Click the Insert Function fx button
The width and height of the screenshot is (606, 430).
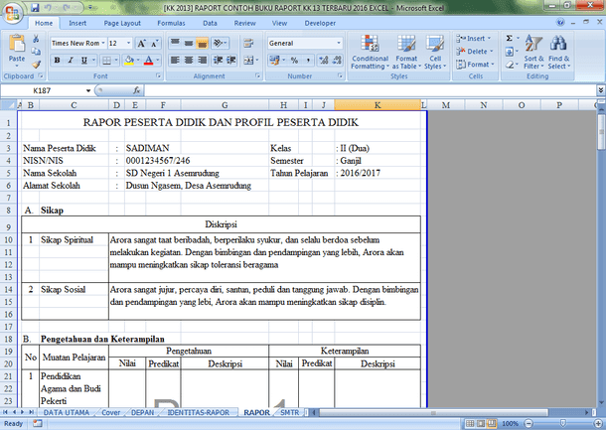[x=137, y=90]
